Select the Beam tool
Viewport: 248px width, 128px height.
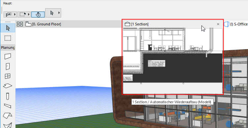point(8,106)
